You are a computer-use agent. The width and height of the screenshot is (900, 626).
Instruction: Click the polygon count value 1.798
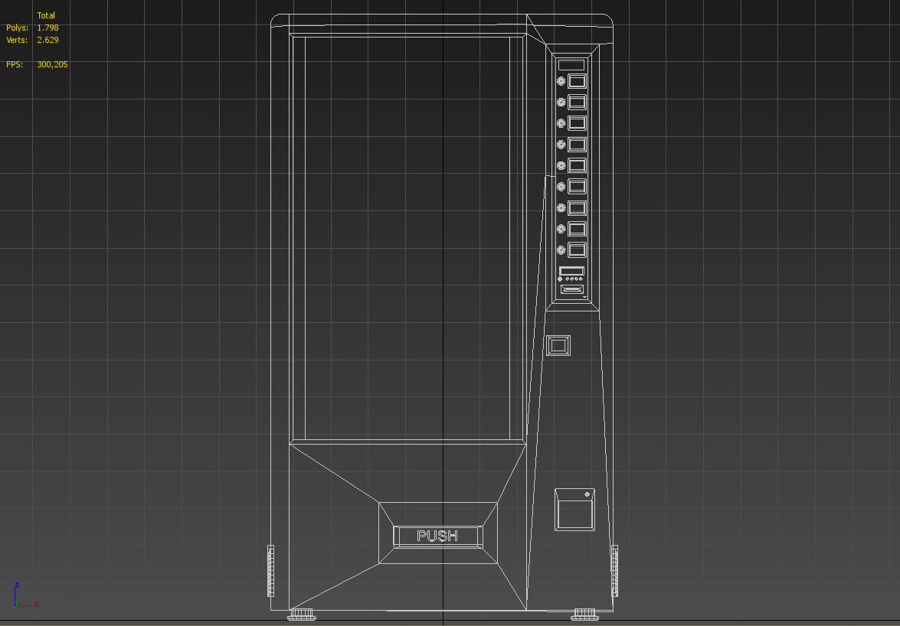pos(47,28)
